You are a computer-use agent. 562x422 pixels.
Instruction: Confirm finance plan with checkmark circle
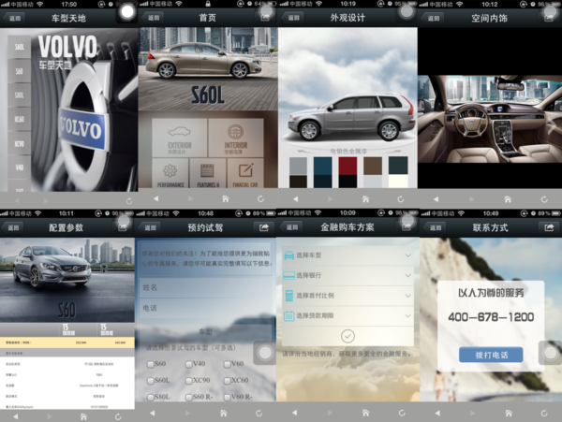tap(348, 336)
